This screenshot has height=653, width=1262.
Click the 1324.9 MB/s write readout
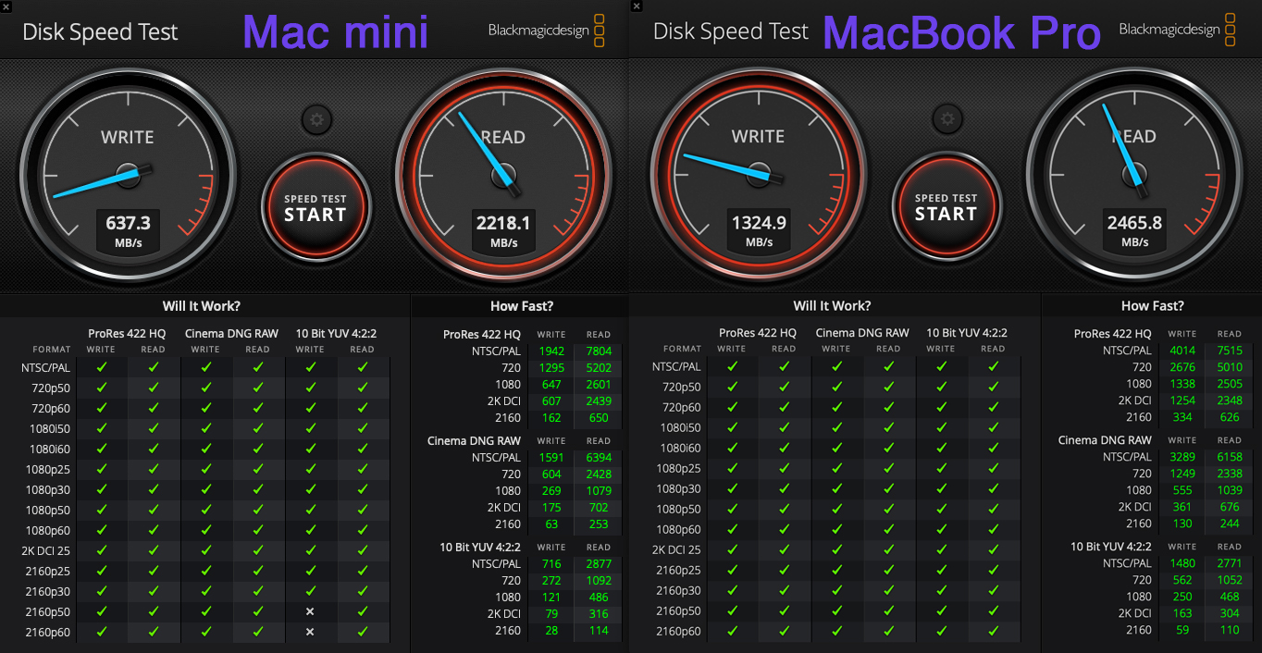pyautogui.click(x=759, y=230)
